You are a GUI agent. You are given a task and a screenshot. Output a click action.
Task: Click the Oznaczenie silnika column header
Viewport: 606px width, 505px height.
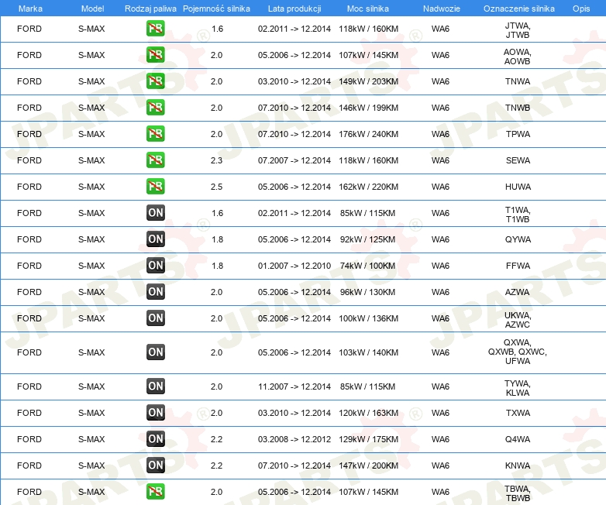click(519, 9)
